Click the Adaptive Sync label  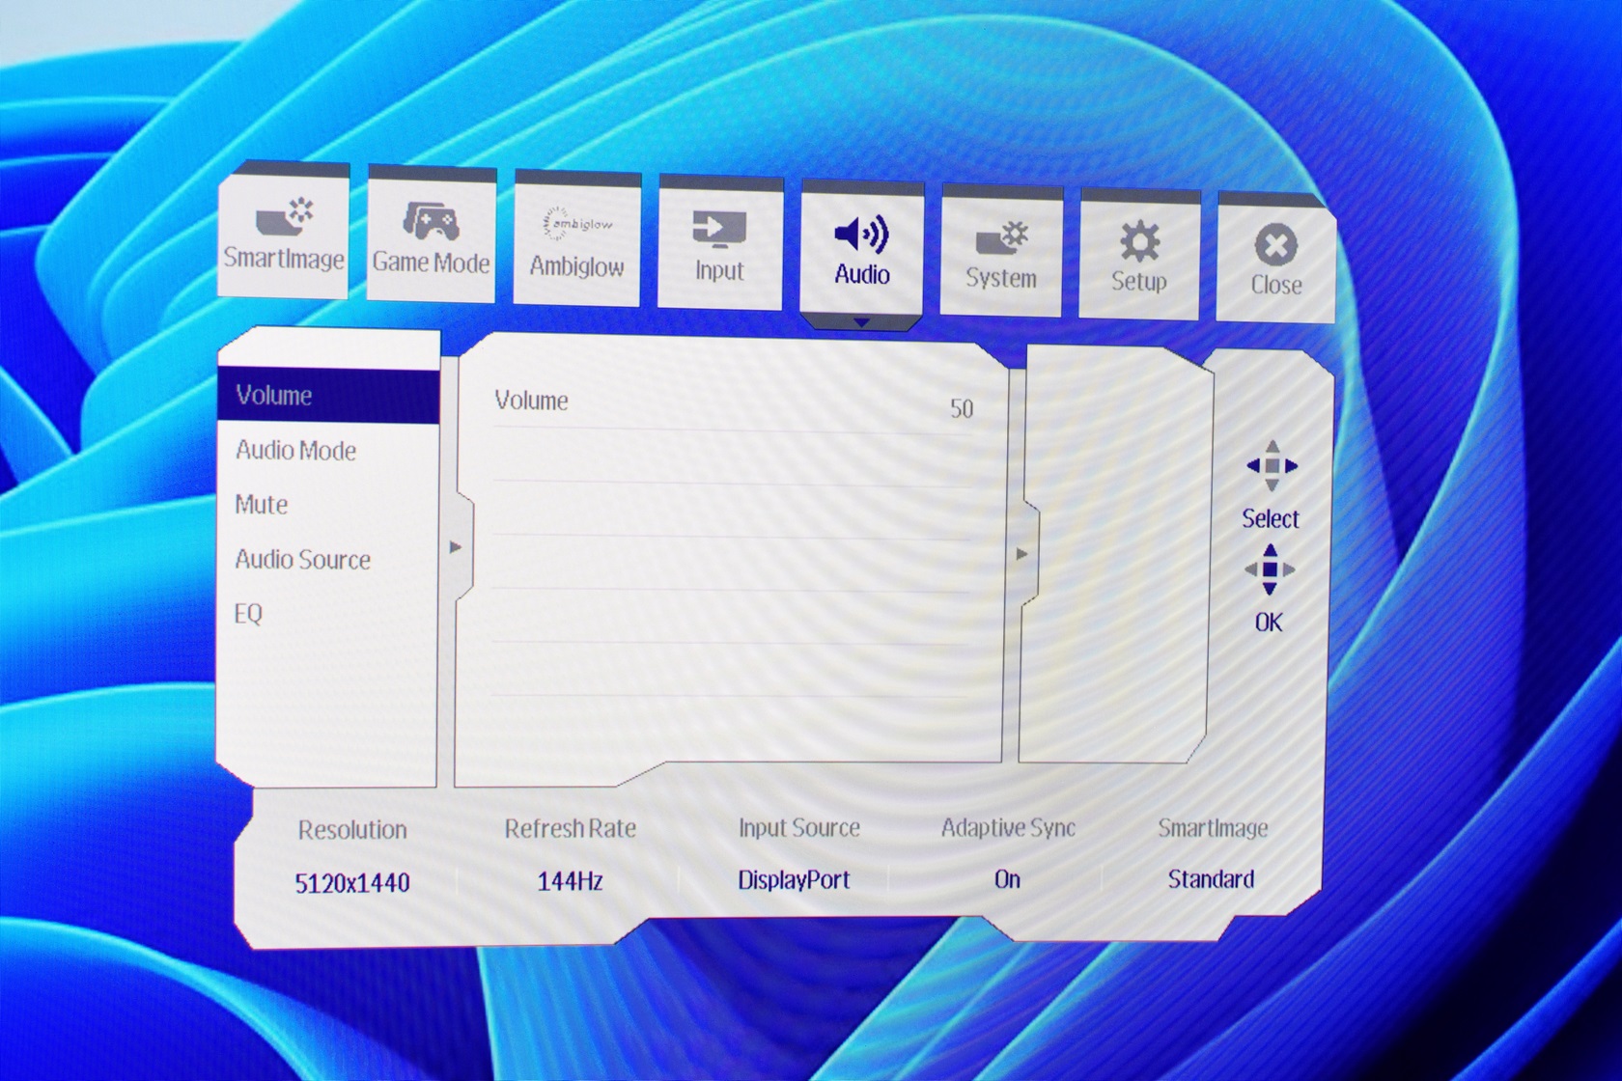tap(1009, 827)
